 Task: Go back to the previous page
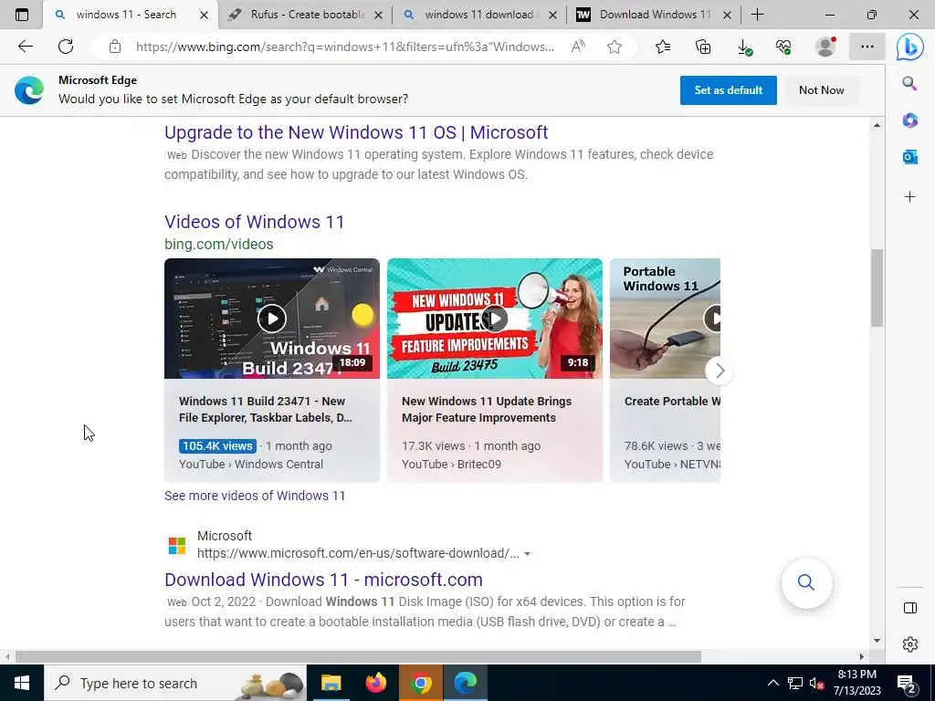(25, 47)
